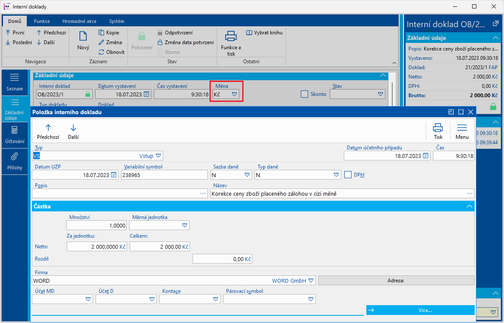Click Předchozí in Navigace ribbon group
Viewport: 504px width, 323px height.
tap(51, 32)
